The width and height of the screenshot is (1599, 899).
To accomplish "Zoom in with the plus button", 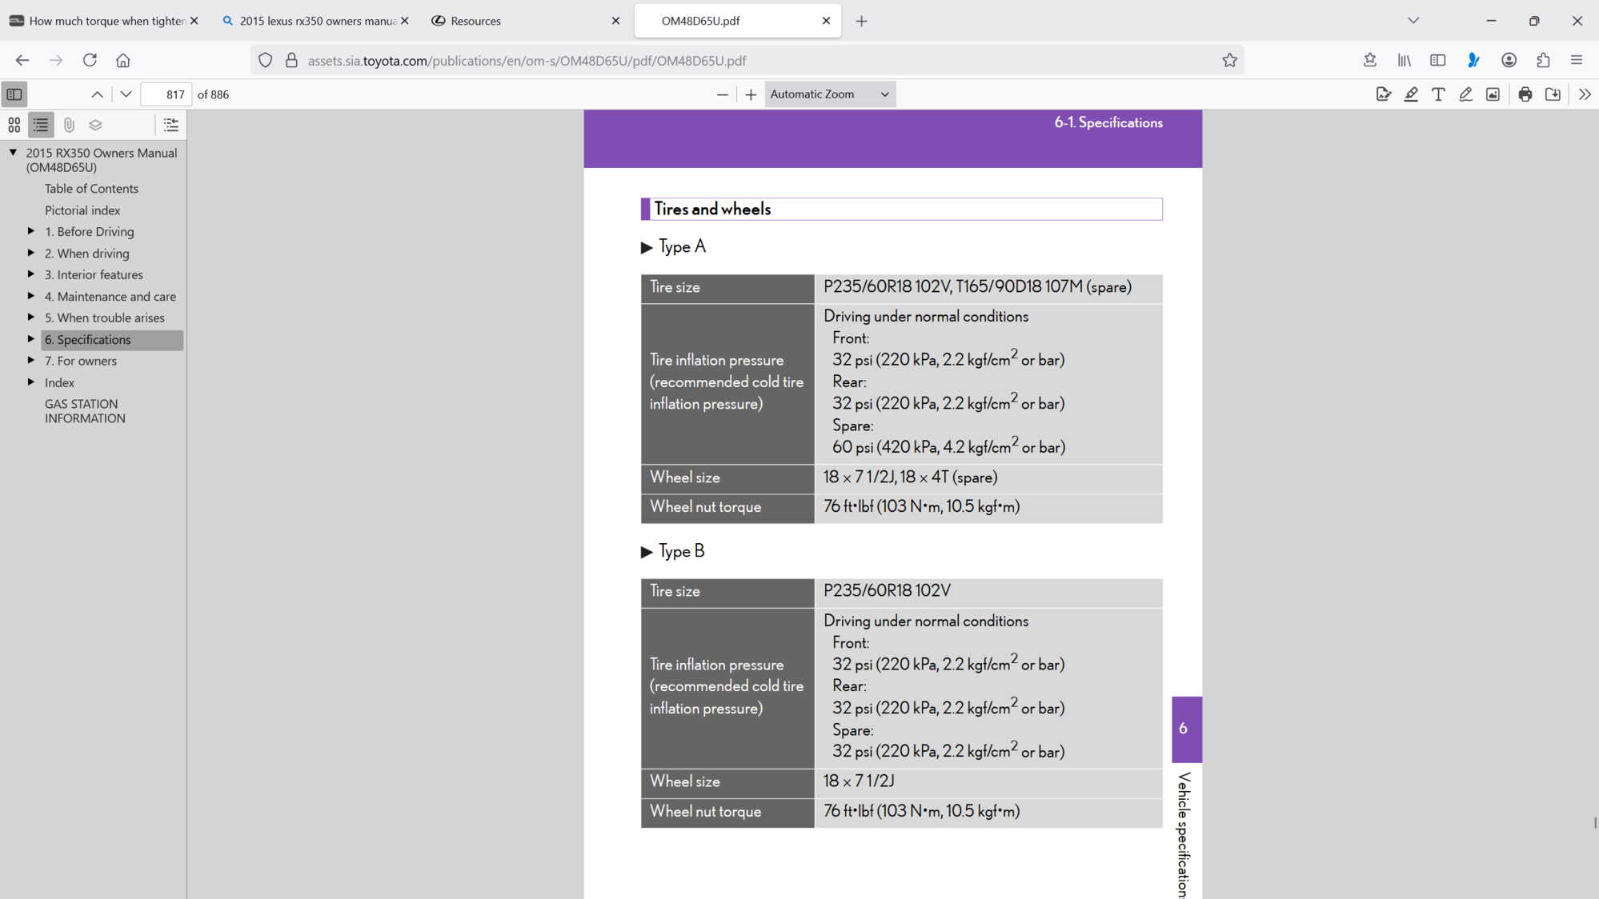I will coord(751,94).
